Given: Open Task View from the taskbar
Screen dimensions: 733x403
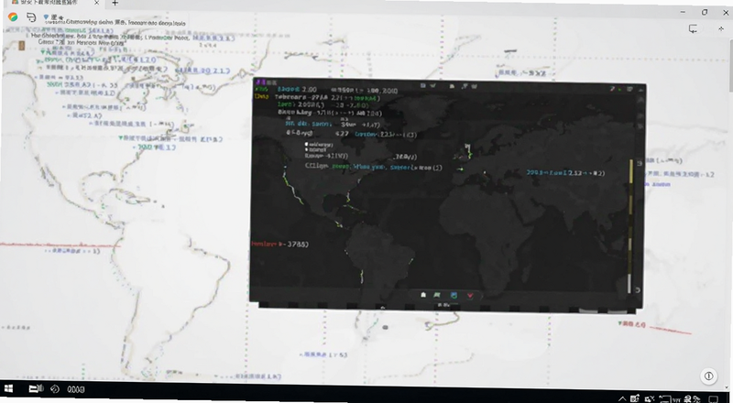Looking at the screenshot, I should coord(36,389).
